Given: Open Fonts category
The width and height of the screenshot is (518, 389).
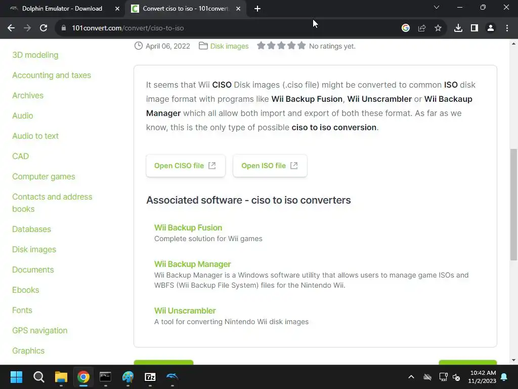Looking at the screenshot, I should tap(22, 310).
